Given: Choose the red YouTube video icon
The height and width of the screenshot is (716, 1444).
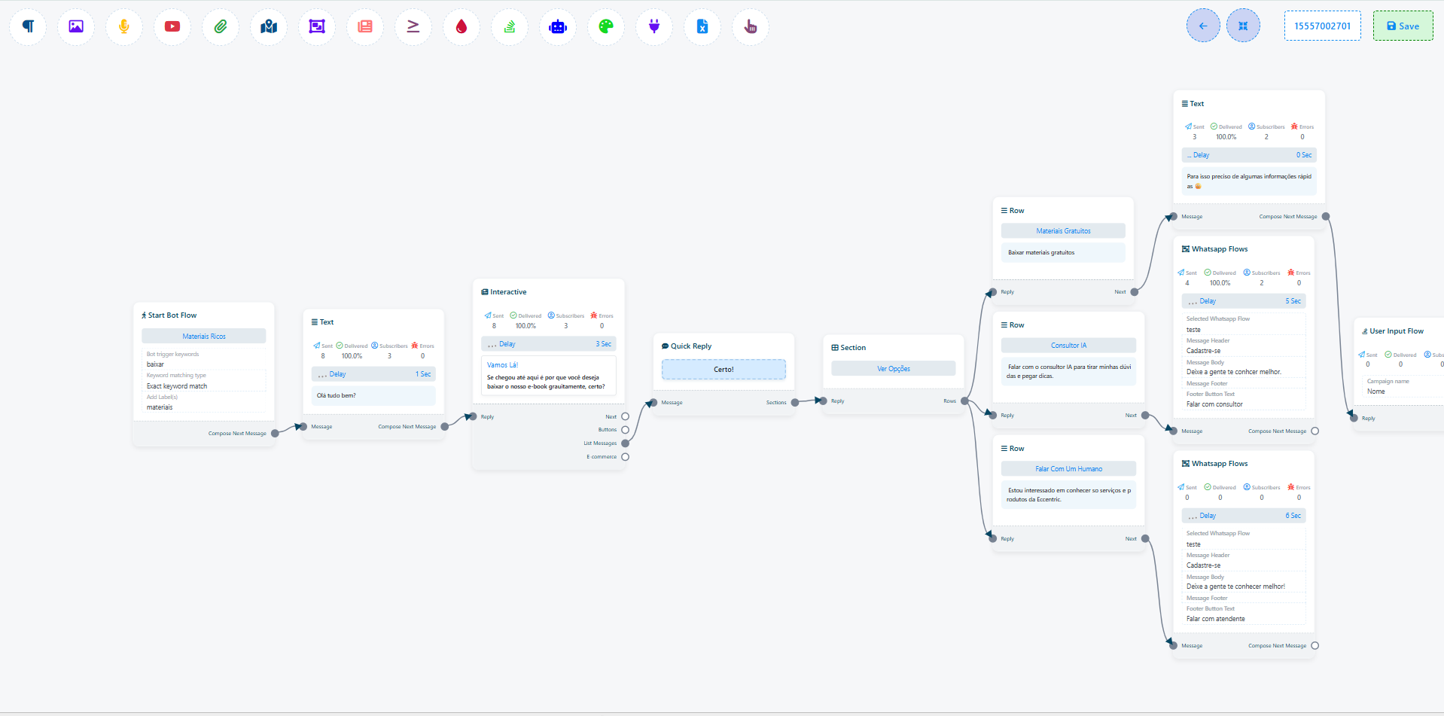Looking at the screenshot, I should (172, 26).
